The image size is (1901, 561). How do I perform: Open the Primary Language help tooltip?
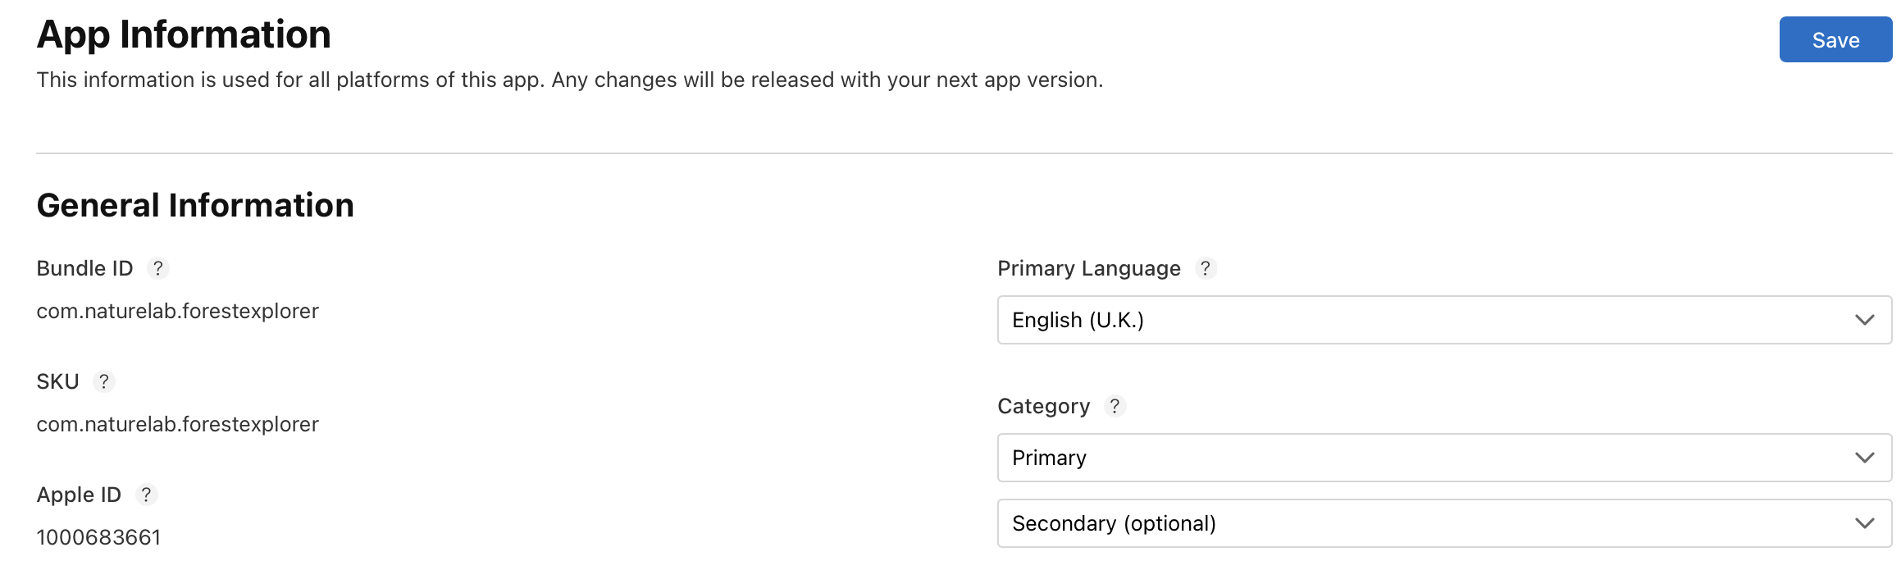click(x=1205, y=267)
